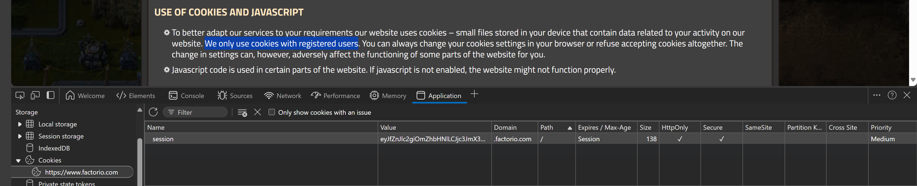Select Private state tokens item
This screenshot has width=917, height=186.
pyautogui.click(x=67, y=183)
